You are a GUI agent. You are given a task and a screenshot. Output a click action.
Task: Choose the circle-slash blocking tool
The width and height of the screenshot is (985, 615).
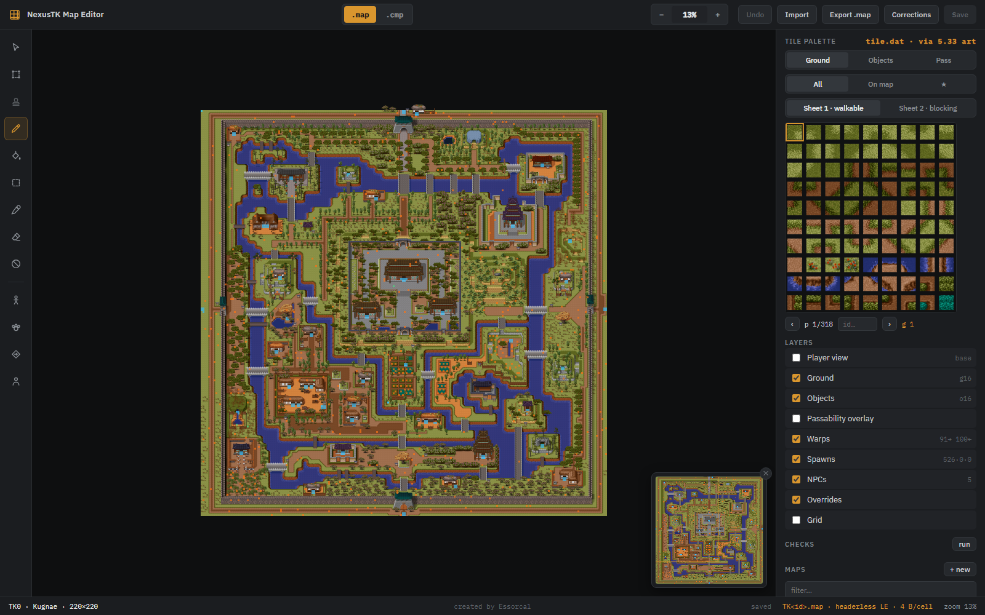tap(16, 264)
